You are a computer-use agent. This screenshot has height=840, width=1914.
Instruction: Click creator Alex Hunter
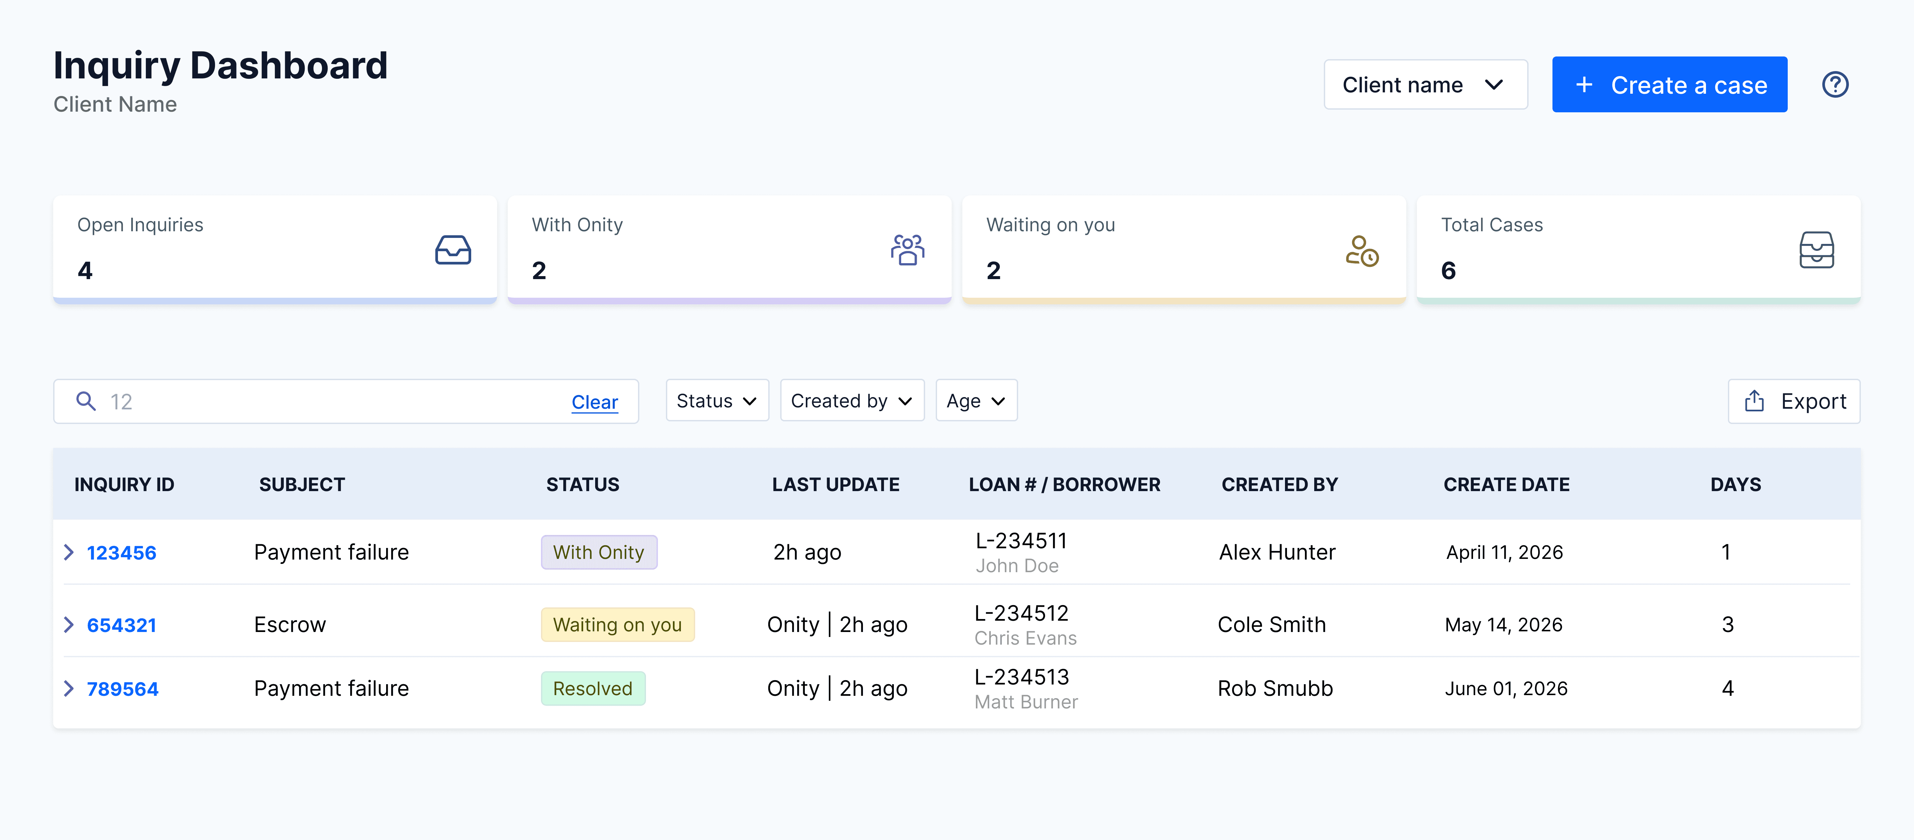[1277, 552]
